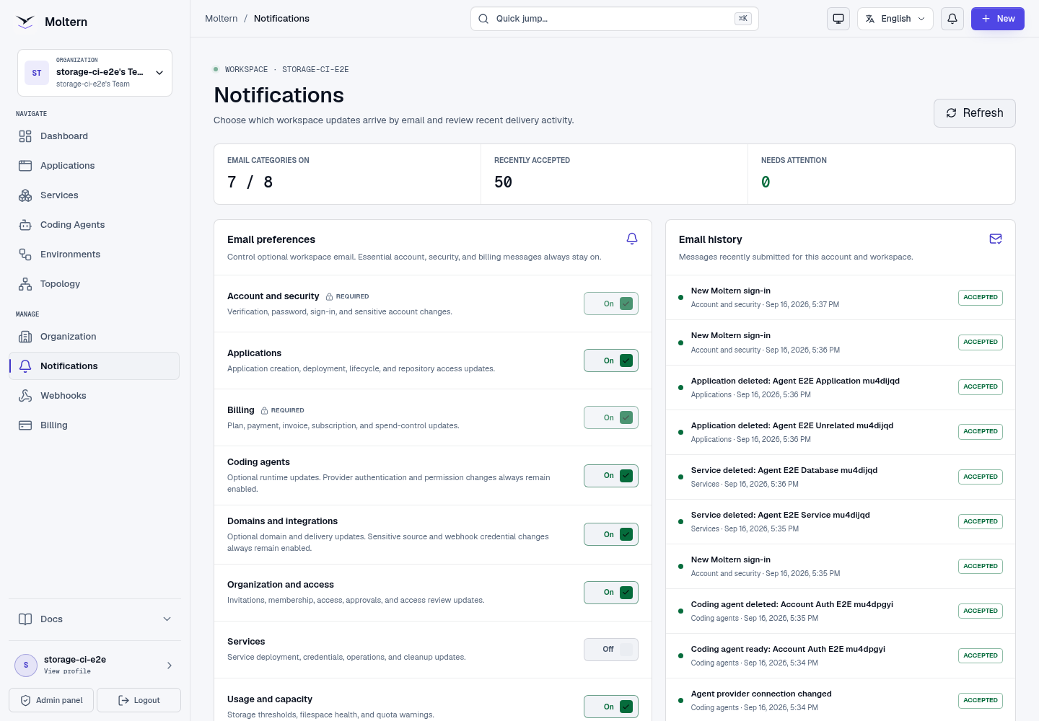Click the Logout button
Image resolution: width=1039 pixels, height=721 pixels.
coord(139,700)
